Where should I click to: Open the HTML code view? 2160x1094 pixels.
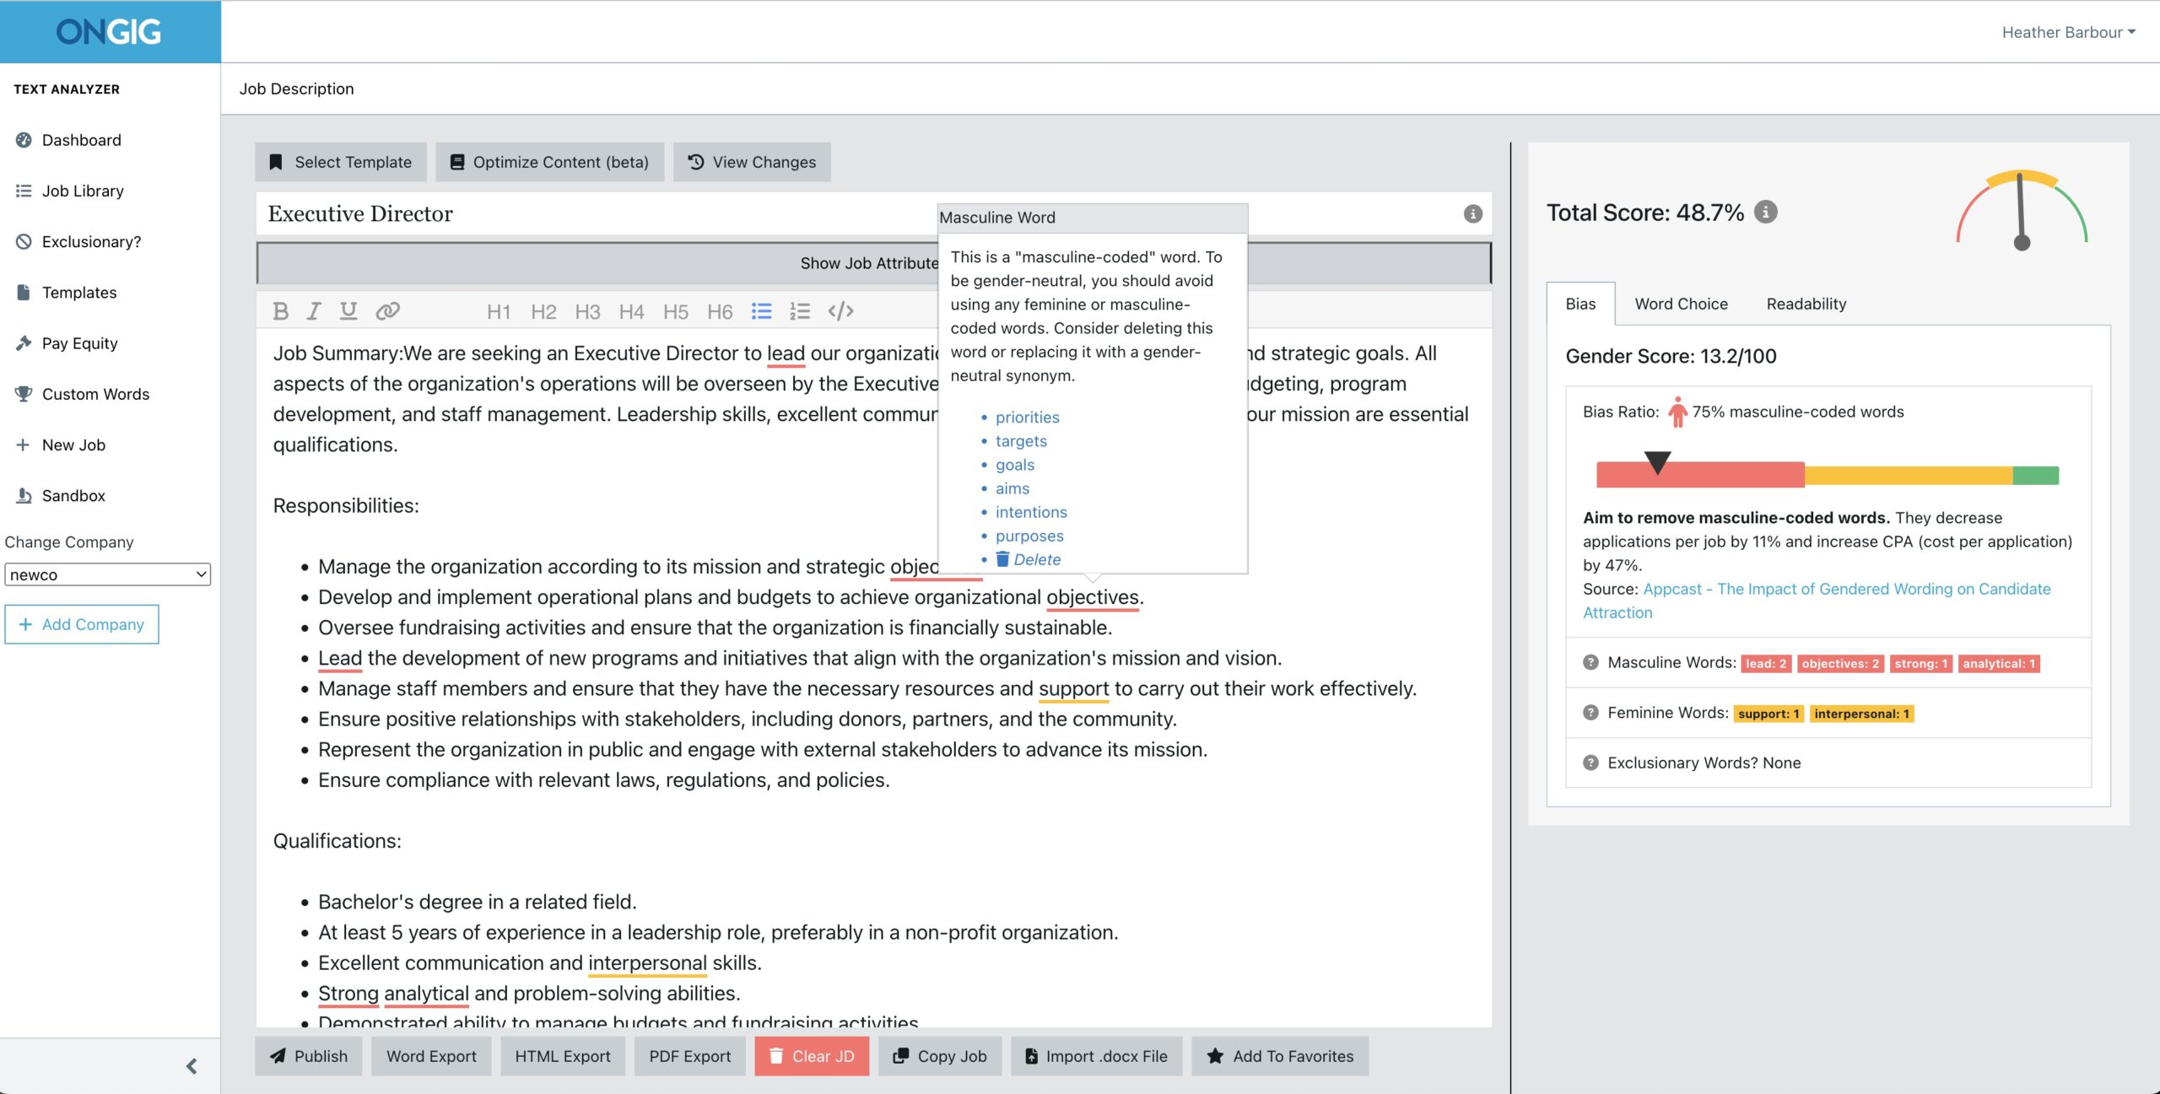(841, 311)
